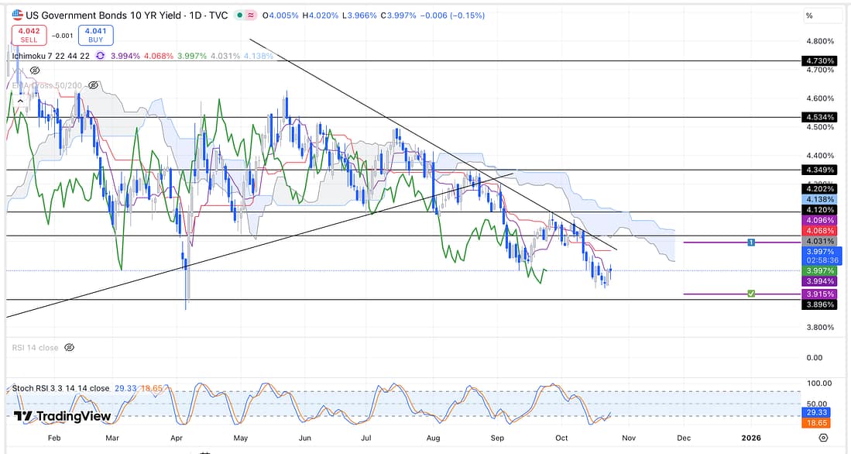
Task: Unhide the RSI 14 close indicator
Action: pyautogui.click(x=70, y=348)
